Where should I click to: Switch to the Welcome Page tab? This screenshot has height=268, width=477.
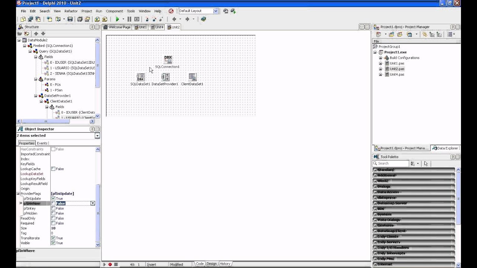coord(117,27)
